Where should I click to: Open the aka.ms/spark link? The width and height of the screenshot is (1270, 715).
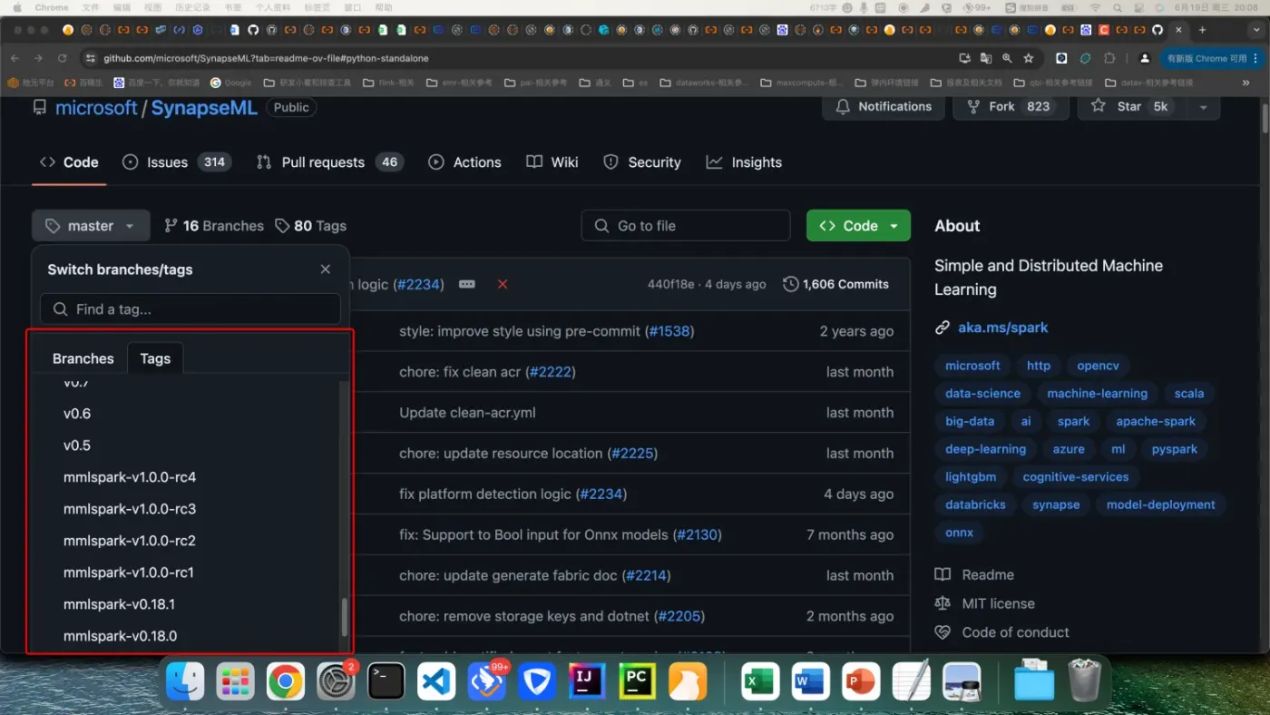[1002, 328]
